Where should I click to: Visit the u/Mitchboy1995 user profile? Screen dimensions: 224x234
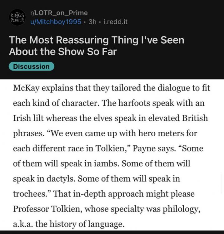tap(56, 22)
